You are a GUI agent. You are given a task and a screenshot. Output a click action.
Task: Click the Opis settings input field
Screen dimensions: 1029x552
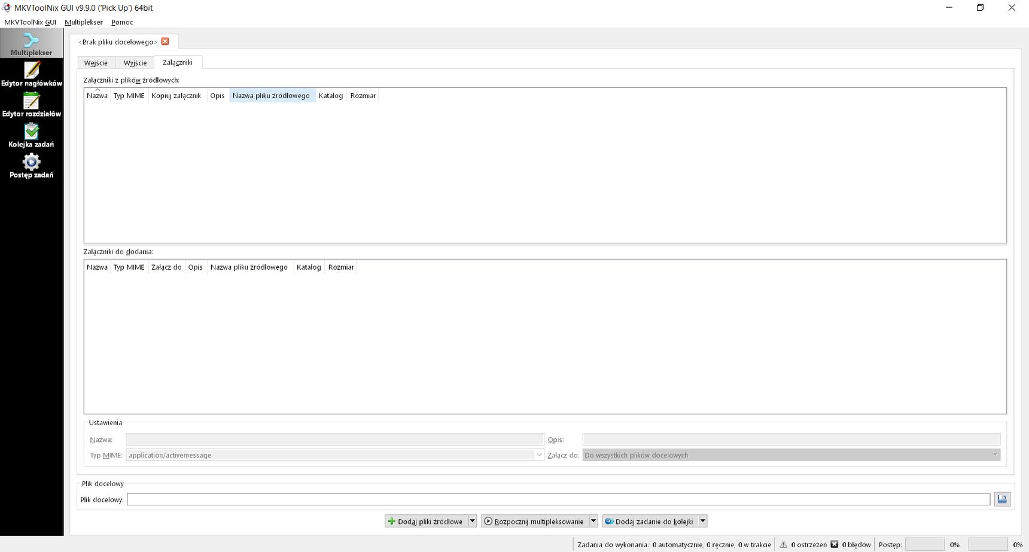[x=791, y=440]
